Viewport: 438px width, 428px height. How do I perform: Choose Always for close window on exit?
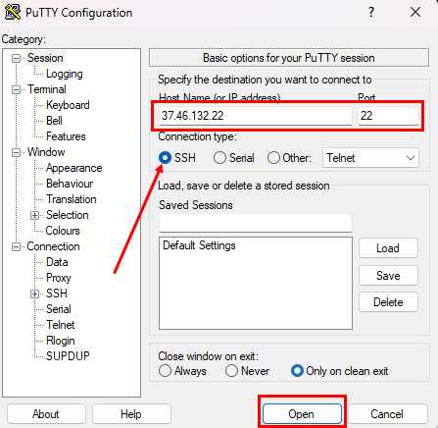(x=165, y=371)
